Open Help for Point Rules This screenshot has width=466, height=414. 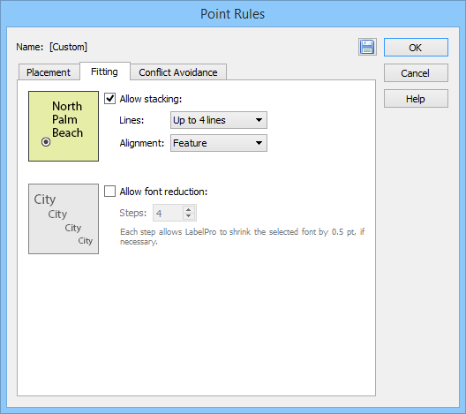tap(416, 99)
